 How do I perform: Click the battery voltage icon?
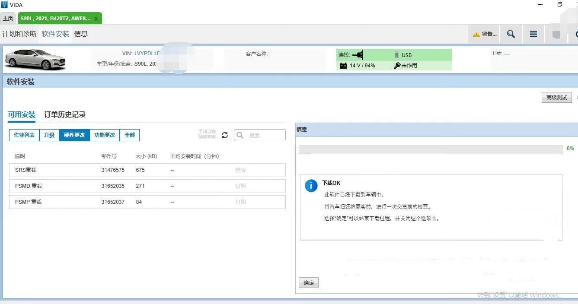[x=343, y=66]
